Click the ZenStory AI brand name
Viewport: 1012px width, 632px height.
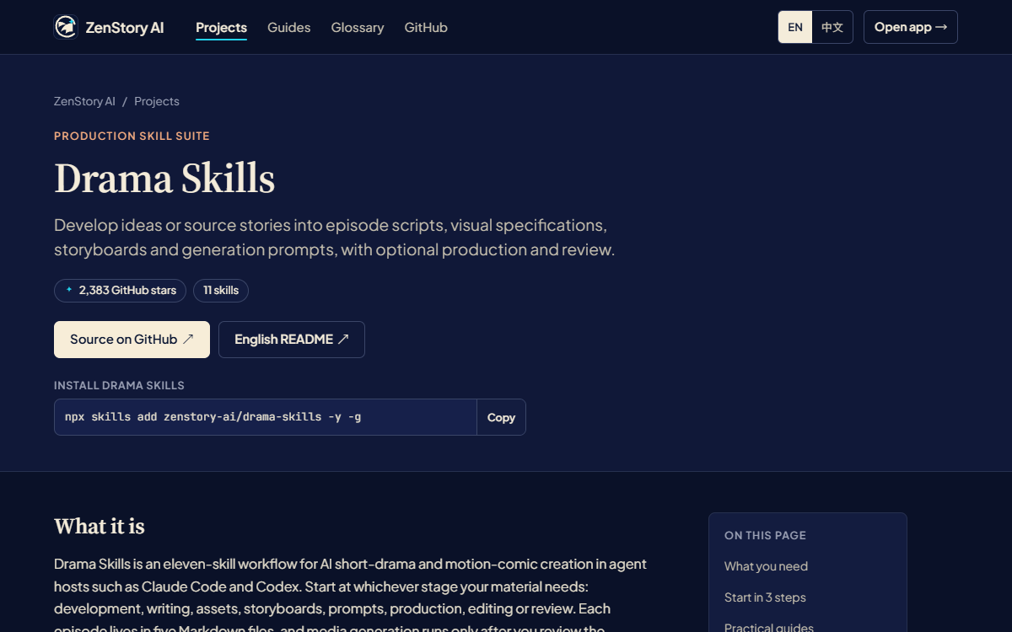tap(125, 27)
